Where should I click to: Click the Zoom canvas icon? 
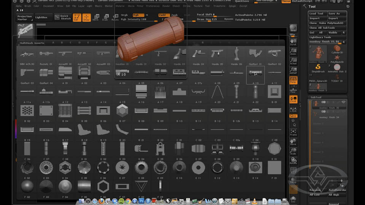coord(293,52)
